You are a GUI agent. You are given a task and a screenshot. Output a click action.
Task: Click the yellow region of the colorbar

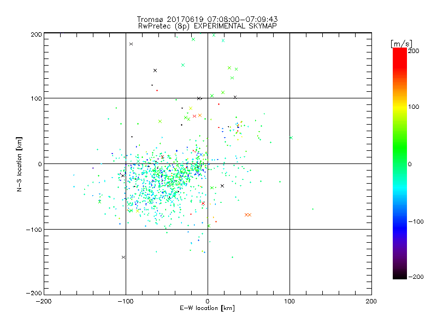tap(400, 107)
